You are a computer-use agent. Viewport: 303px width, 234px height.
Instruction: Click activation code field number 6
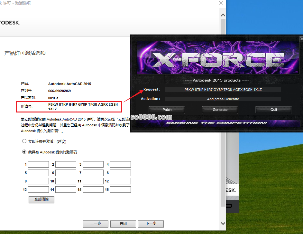(66, 173)
